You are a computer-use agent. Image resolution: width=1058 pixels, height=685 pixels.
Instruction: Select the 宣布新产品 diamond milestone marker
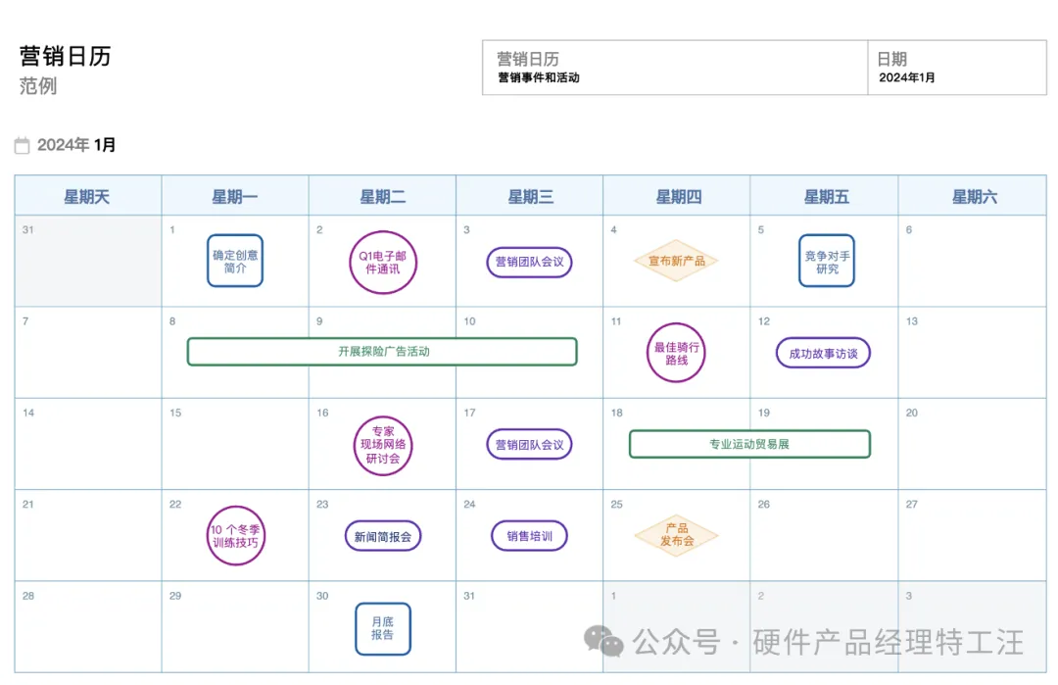676,262
